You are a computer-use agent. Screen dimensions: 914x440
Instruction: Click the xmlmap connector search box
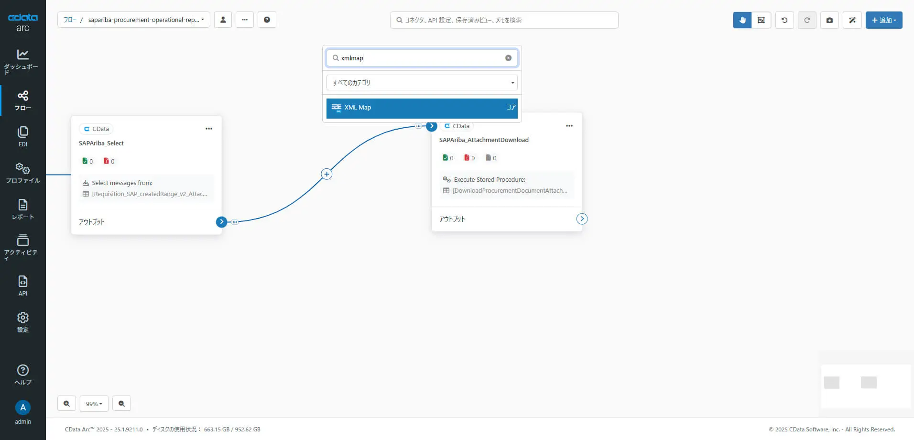422,58
